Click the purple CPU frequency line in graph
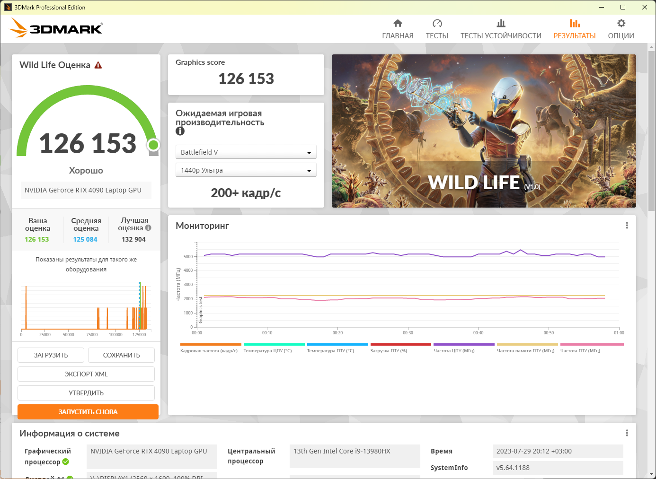This screenshot has height=479, width=656. 404,254
